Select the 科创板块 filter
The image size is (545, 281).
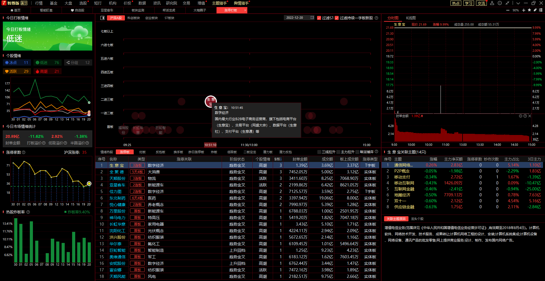[134, 18]
